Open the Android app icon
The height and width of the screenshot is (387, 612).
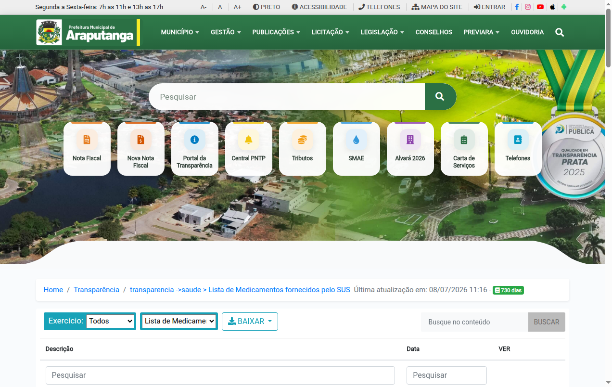[x=564, y=7]
